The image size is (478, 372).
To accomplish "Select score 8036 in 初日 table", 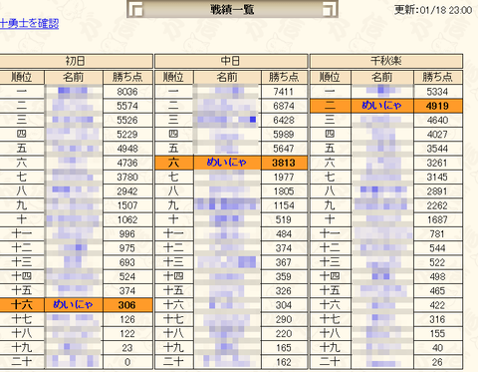I will 127,92.
